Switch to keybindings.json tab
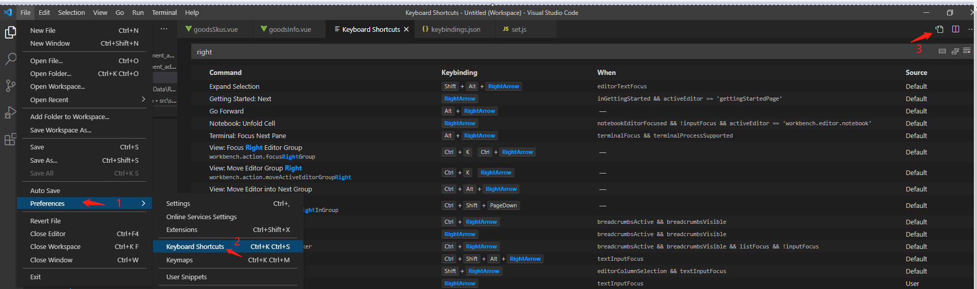977x289 pixels. (455, 29)
